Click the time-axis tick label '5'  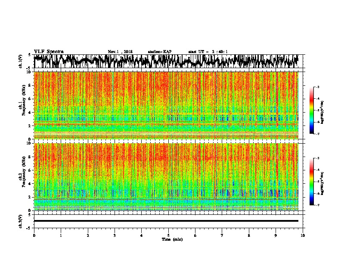168,236
